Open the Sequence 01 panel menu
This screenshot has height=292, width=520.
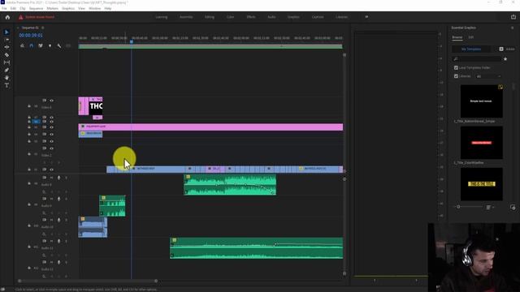[43, 28]
